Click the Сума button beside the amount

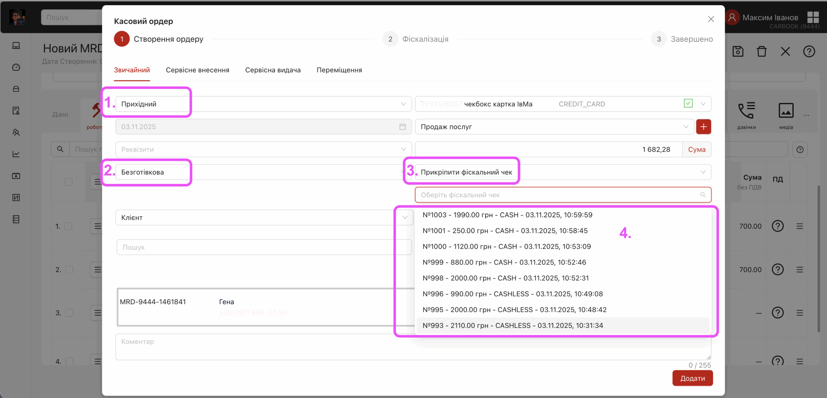696,149
